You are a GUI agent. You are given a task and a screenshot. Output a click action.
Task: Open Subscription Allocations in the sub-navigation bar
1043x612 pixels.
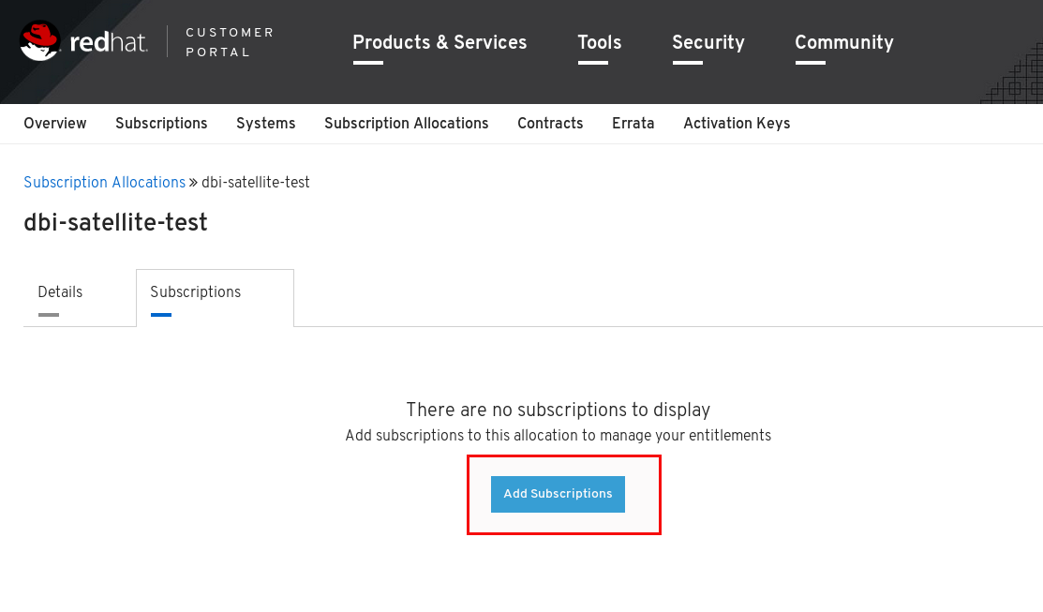click(x=407, y=123)
